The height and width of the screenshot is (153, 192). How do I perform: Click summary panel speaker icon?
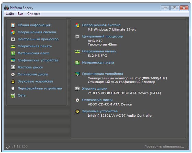[x=77, y=111]
